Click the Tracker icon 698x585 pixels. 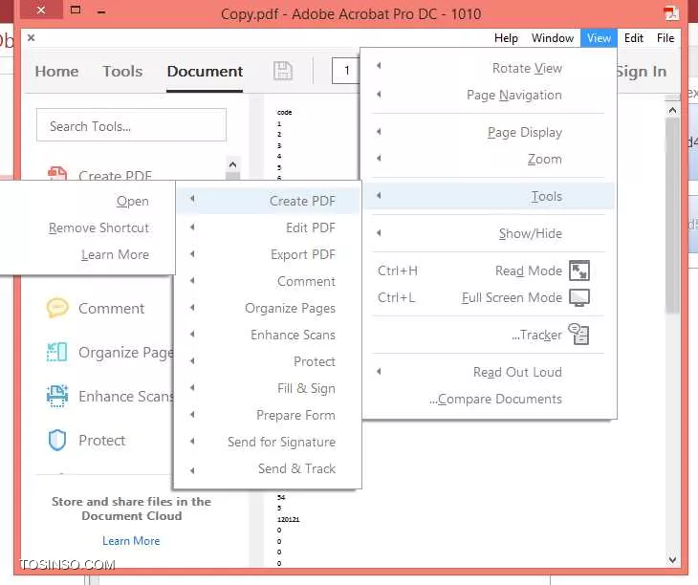point(579,335)
